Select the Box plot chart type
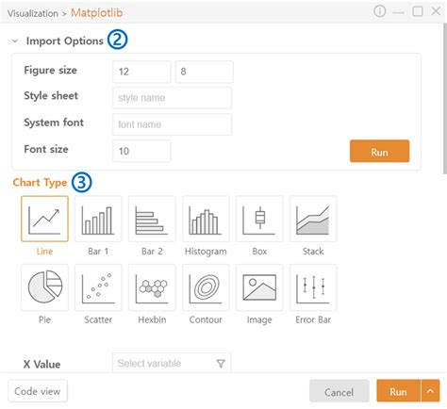Viewport: 447px width, 409px height. [x=259, y=219]
